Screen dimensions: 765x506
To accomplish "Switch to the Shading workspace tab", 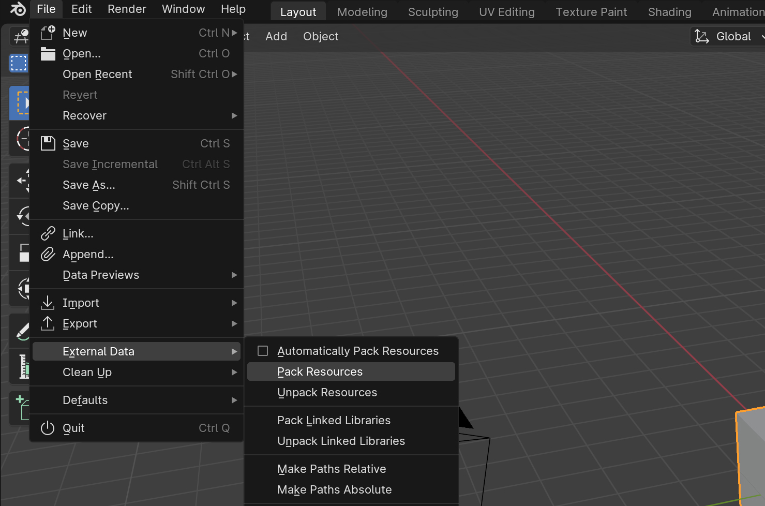I will pos(670,12).
